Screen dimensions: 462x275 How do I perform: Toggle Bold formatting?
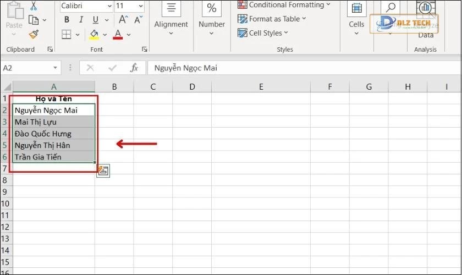[67, 20]
